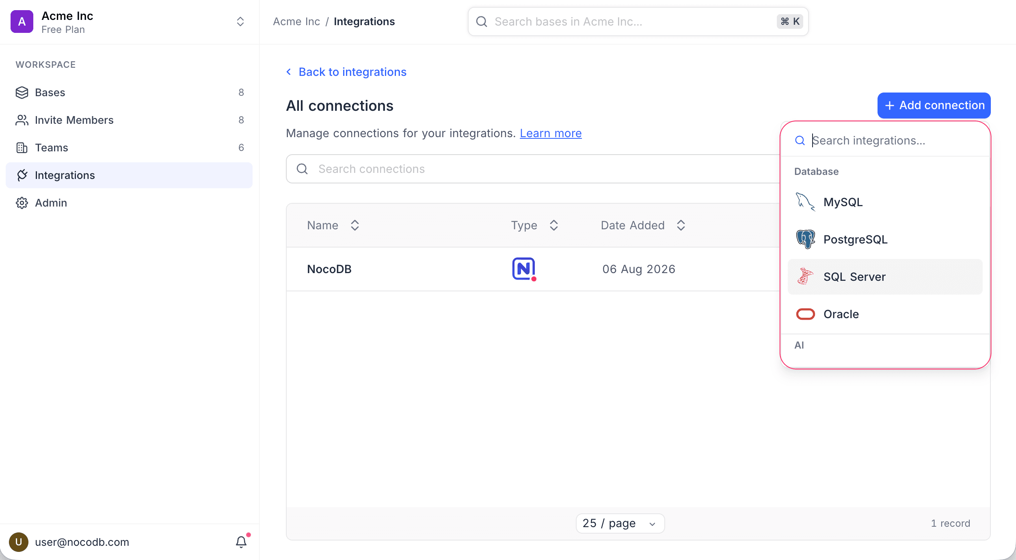Click the WORKSPACE section label
Viewport: 1016px width, 560px height.
pyautogui.click(x=45, y=65)
